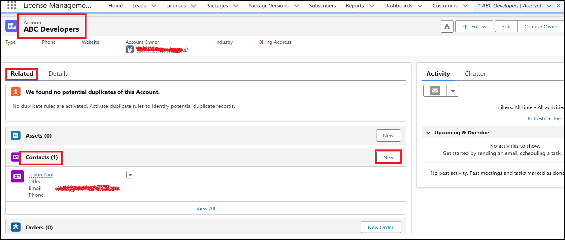The image size is (565, 240).
Task: Click the Edit button
Action: [x=506, y=27]
